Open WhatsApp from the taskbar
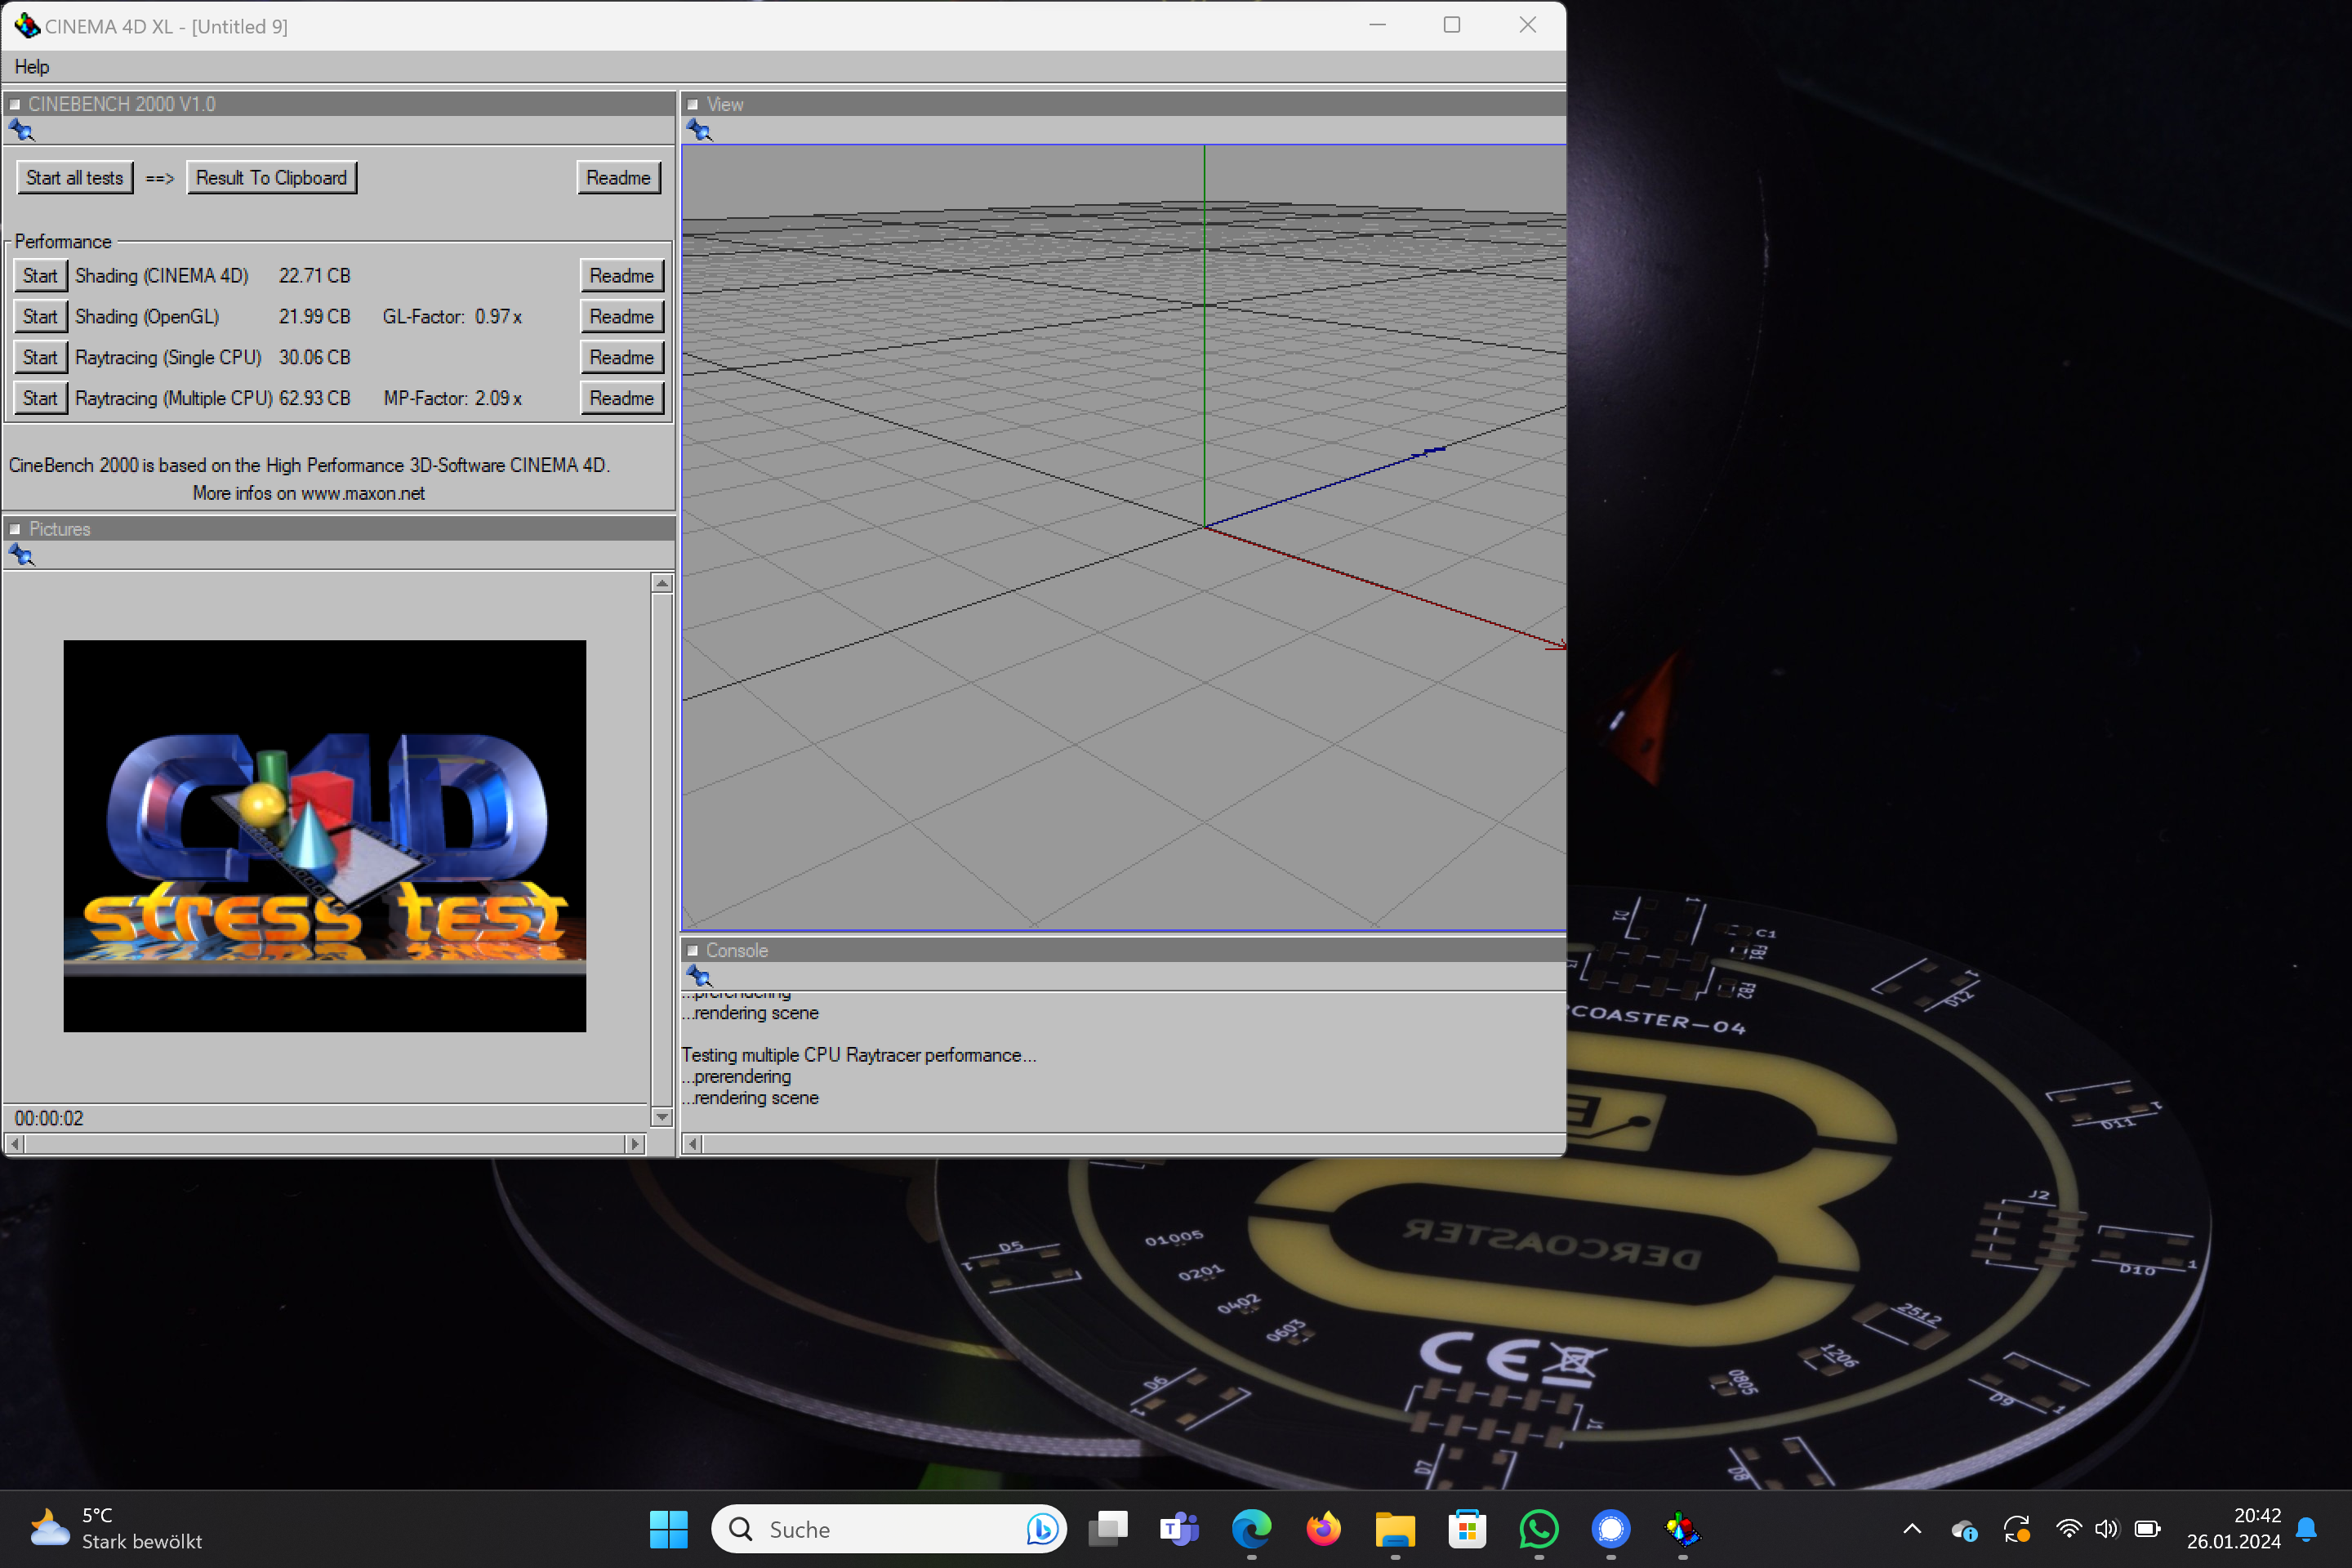Screen dimensions: 2352x1568 click(1539, 1529)
